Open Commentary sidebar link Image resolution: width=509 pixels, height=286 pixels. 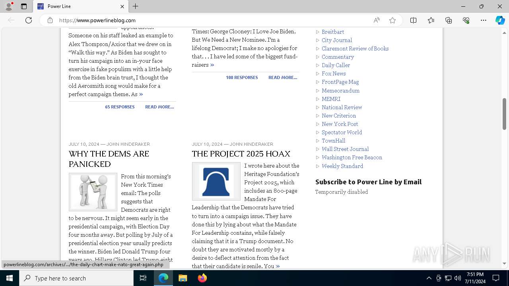(338, 57)
